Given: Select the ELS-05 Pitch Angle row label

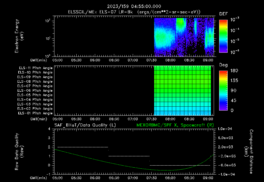Looking at the screenshot, I should pyautogui.click(x=35, y=95).
